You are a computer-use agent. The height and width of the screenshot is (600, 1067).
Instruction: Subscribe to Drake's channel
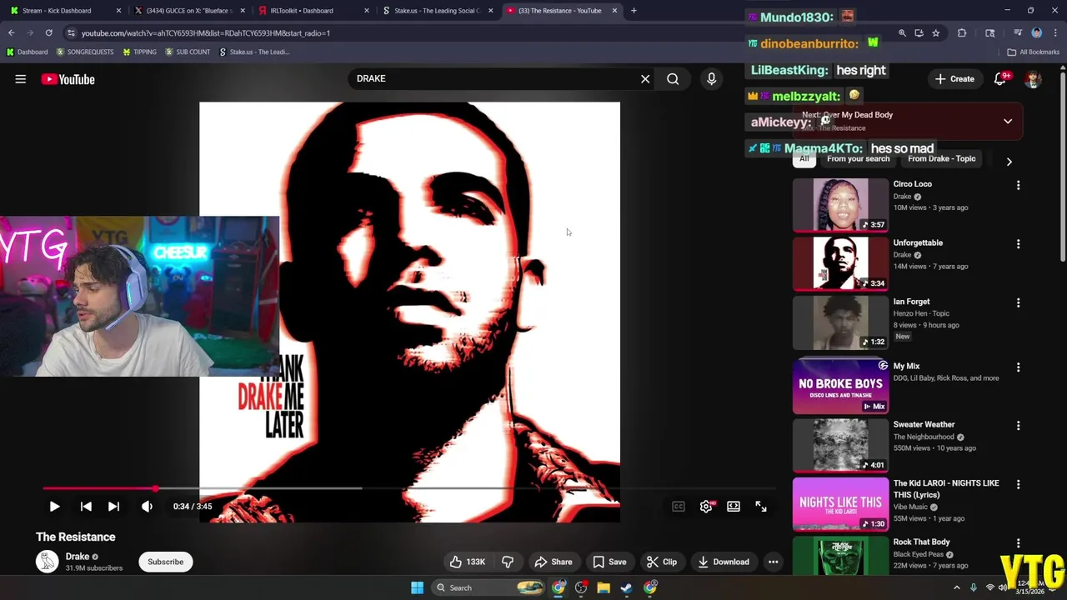(166, 562)
